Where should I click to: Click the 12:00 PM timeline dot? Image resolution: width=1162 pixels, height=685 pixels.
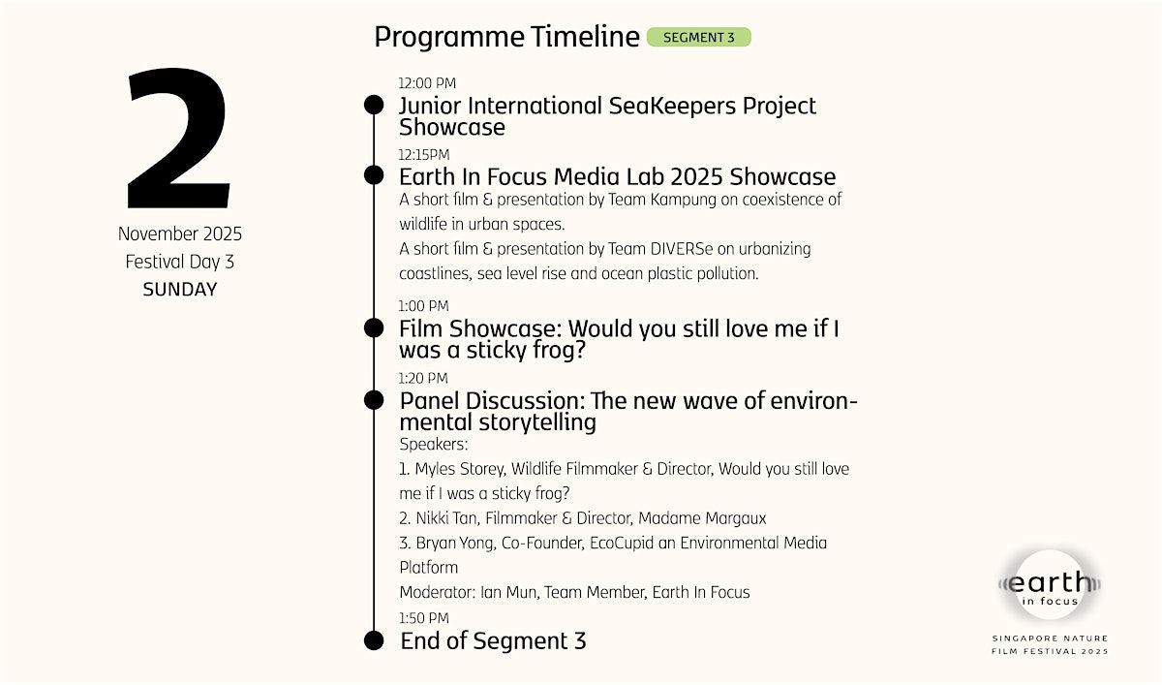coord(374,105)
